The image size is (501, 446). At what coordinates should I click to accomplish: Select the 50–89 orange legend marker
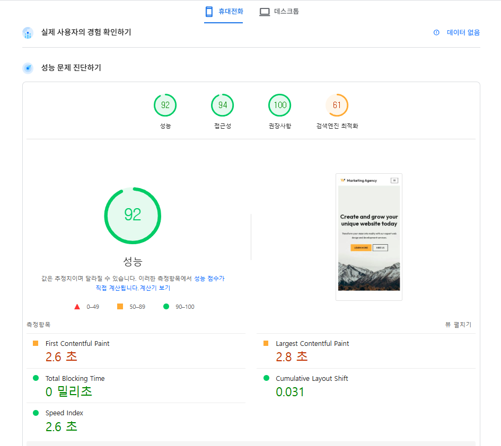pos(120,306)
